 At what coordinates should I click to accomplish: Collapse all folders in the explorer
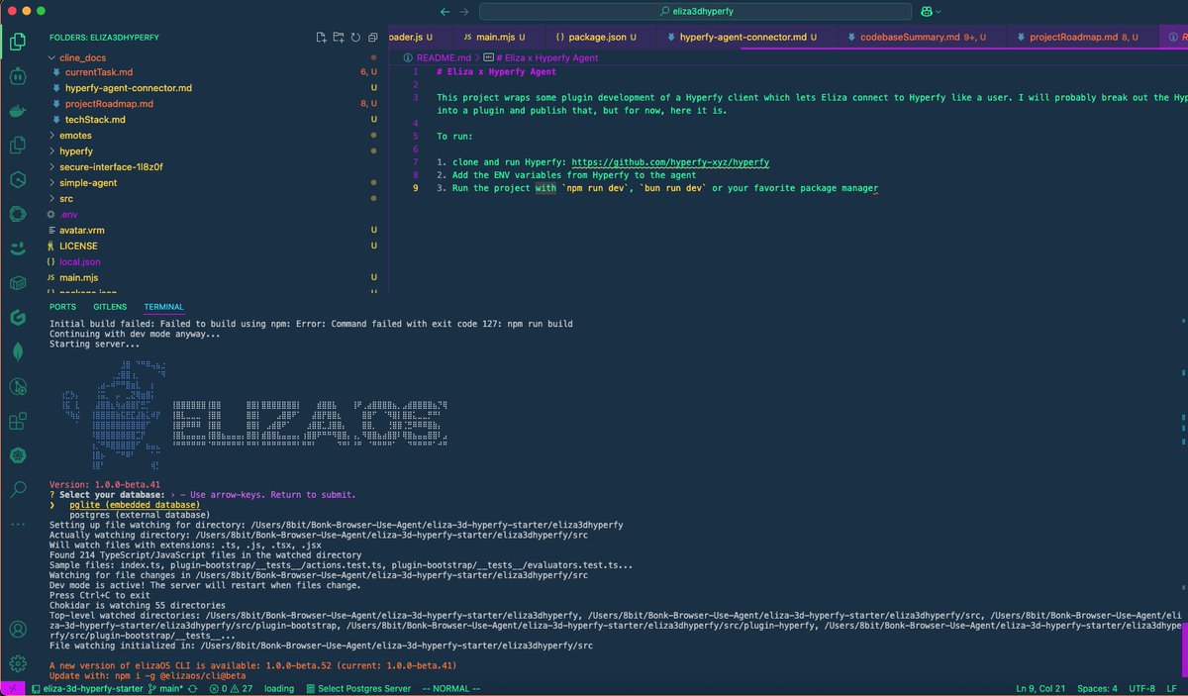point(371,38)
